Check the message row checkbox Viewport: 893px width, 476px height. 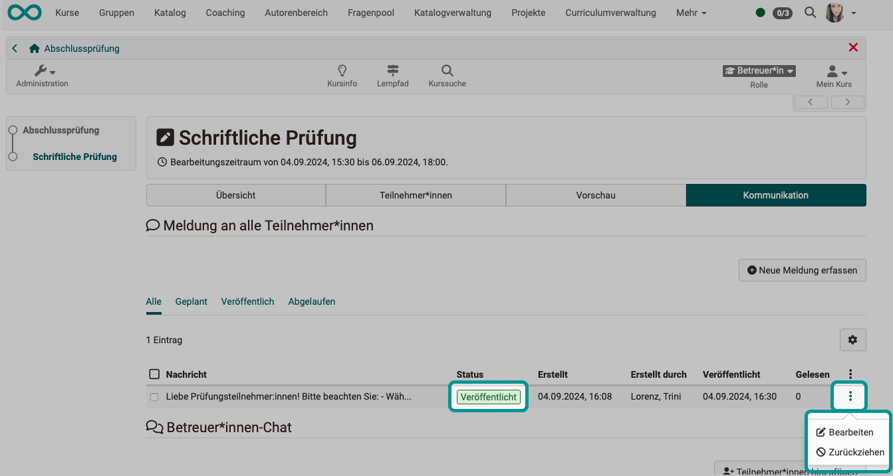coord(154,397)
